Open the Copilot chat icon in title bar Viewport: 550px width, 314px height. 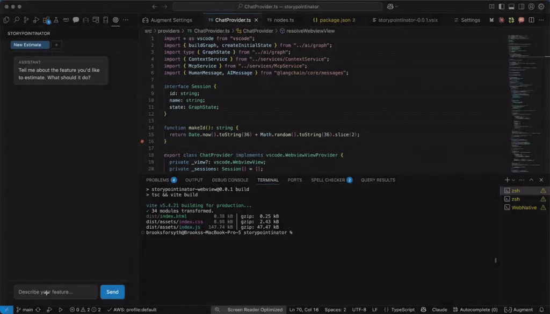(390, 6)
